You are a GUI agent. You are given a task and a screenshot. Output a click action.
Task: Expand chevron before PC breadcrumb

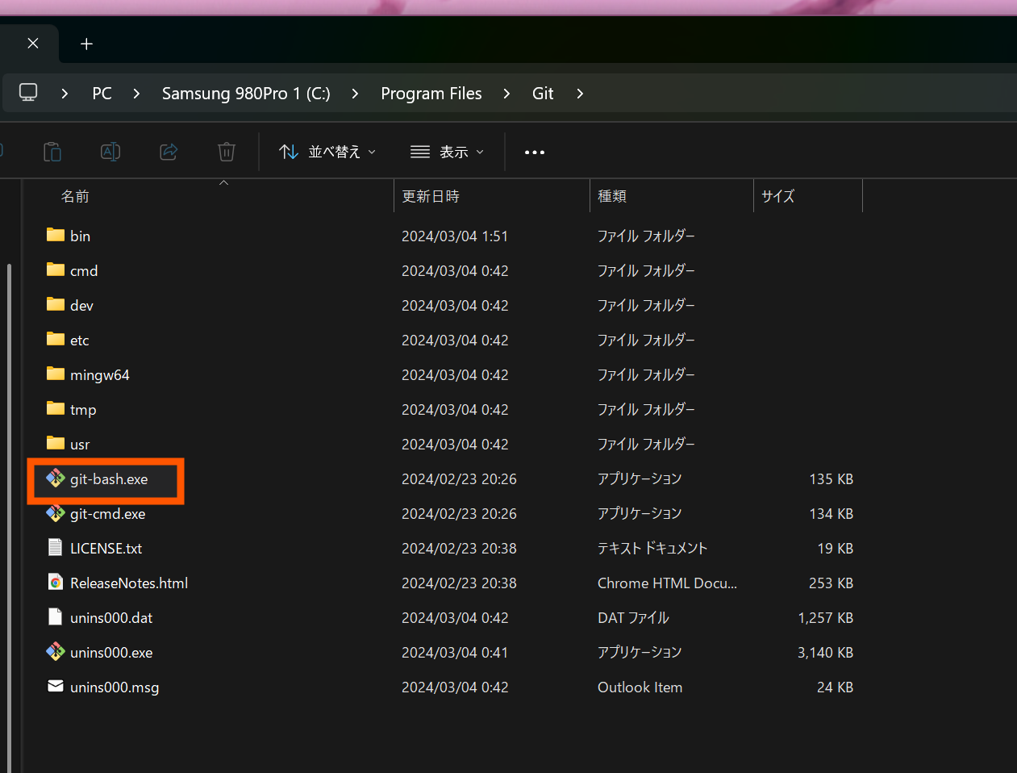(x=65, y=94)
